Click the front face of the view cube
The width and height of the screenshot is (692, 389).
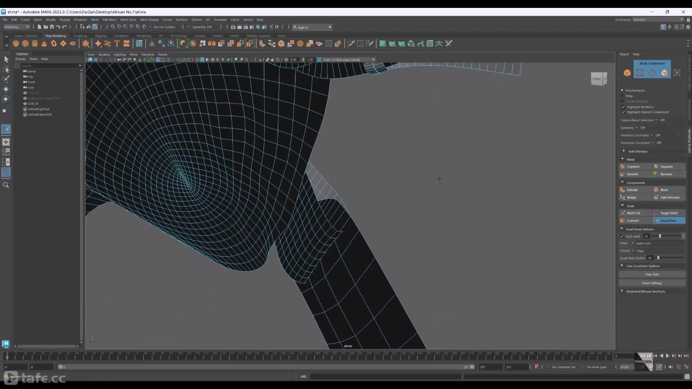click(597, 79)
